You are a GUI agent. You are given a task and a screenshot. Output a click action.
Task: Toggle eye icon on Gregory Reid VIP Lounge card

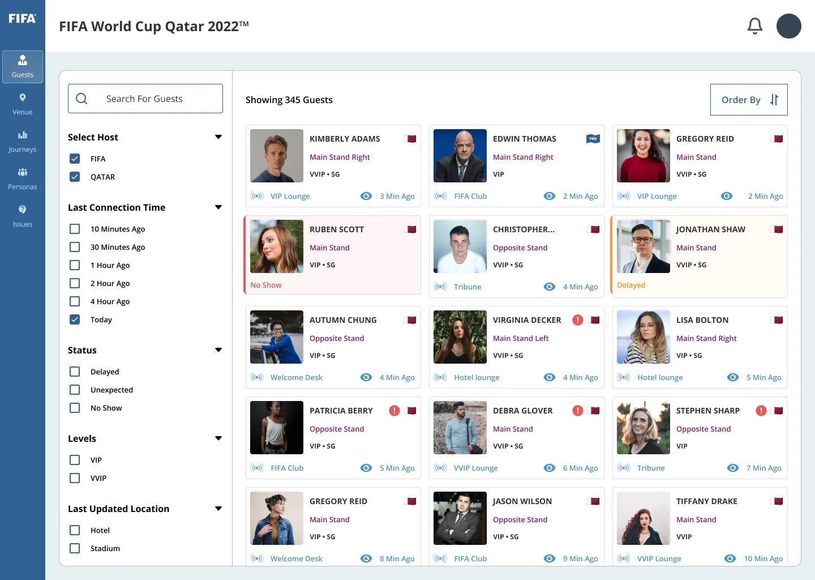click(x=727, y=196)
